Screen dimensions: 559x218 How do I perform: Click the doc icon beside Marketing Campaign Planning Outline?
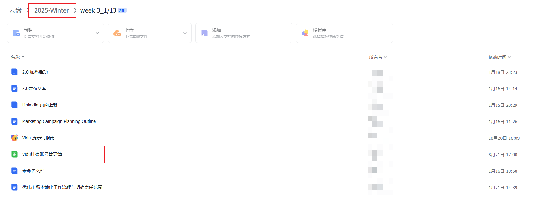pos(15,121)
